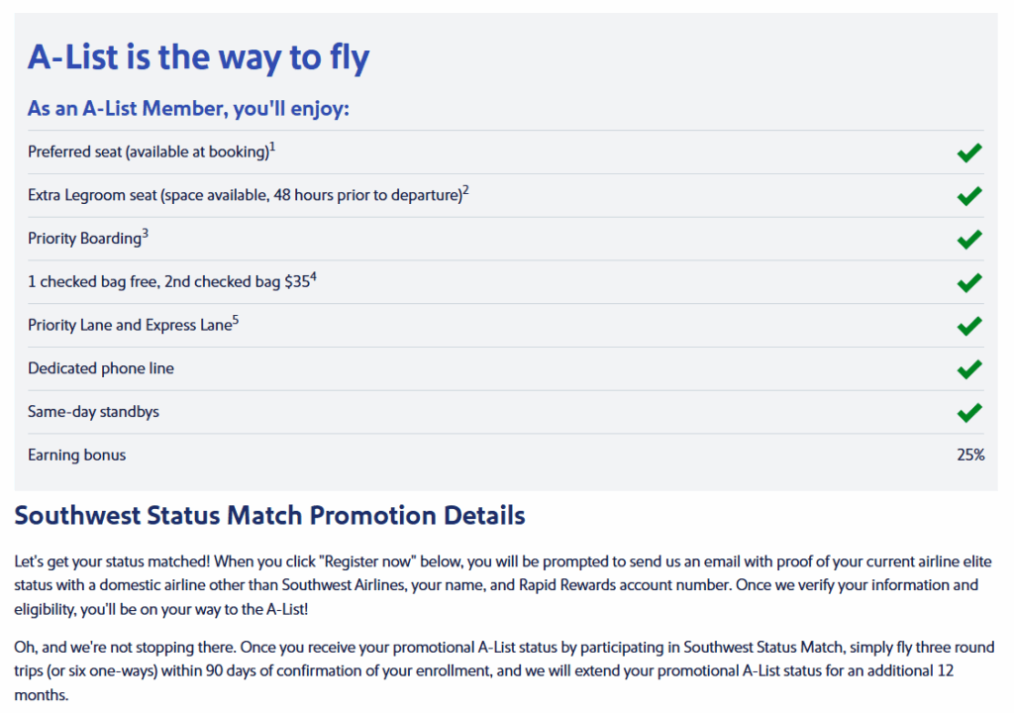1014x713 pixels.
Task: Open footnote 3 next to Priority Boarding
Action: pos(145,234)
